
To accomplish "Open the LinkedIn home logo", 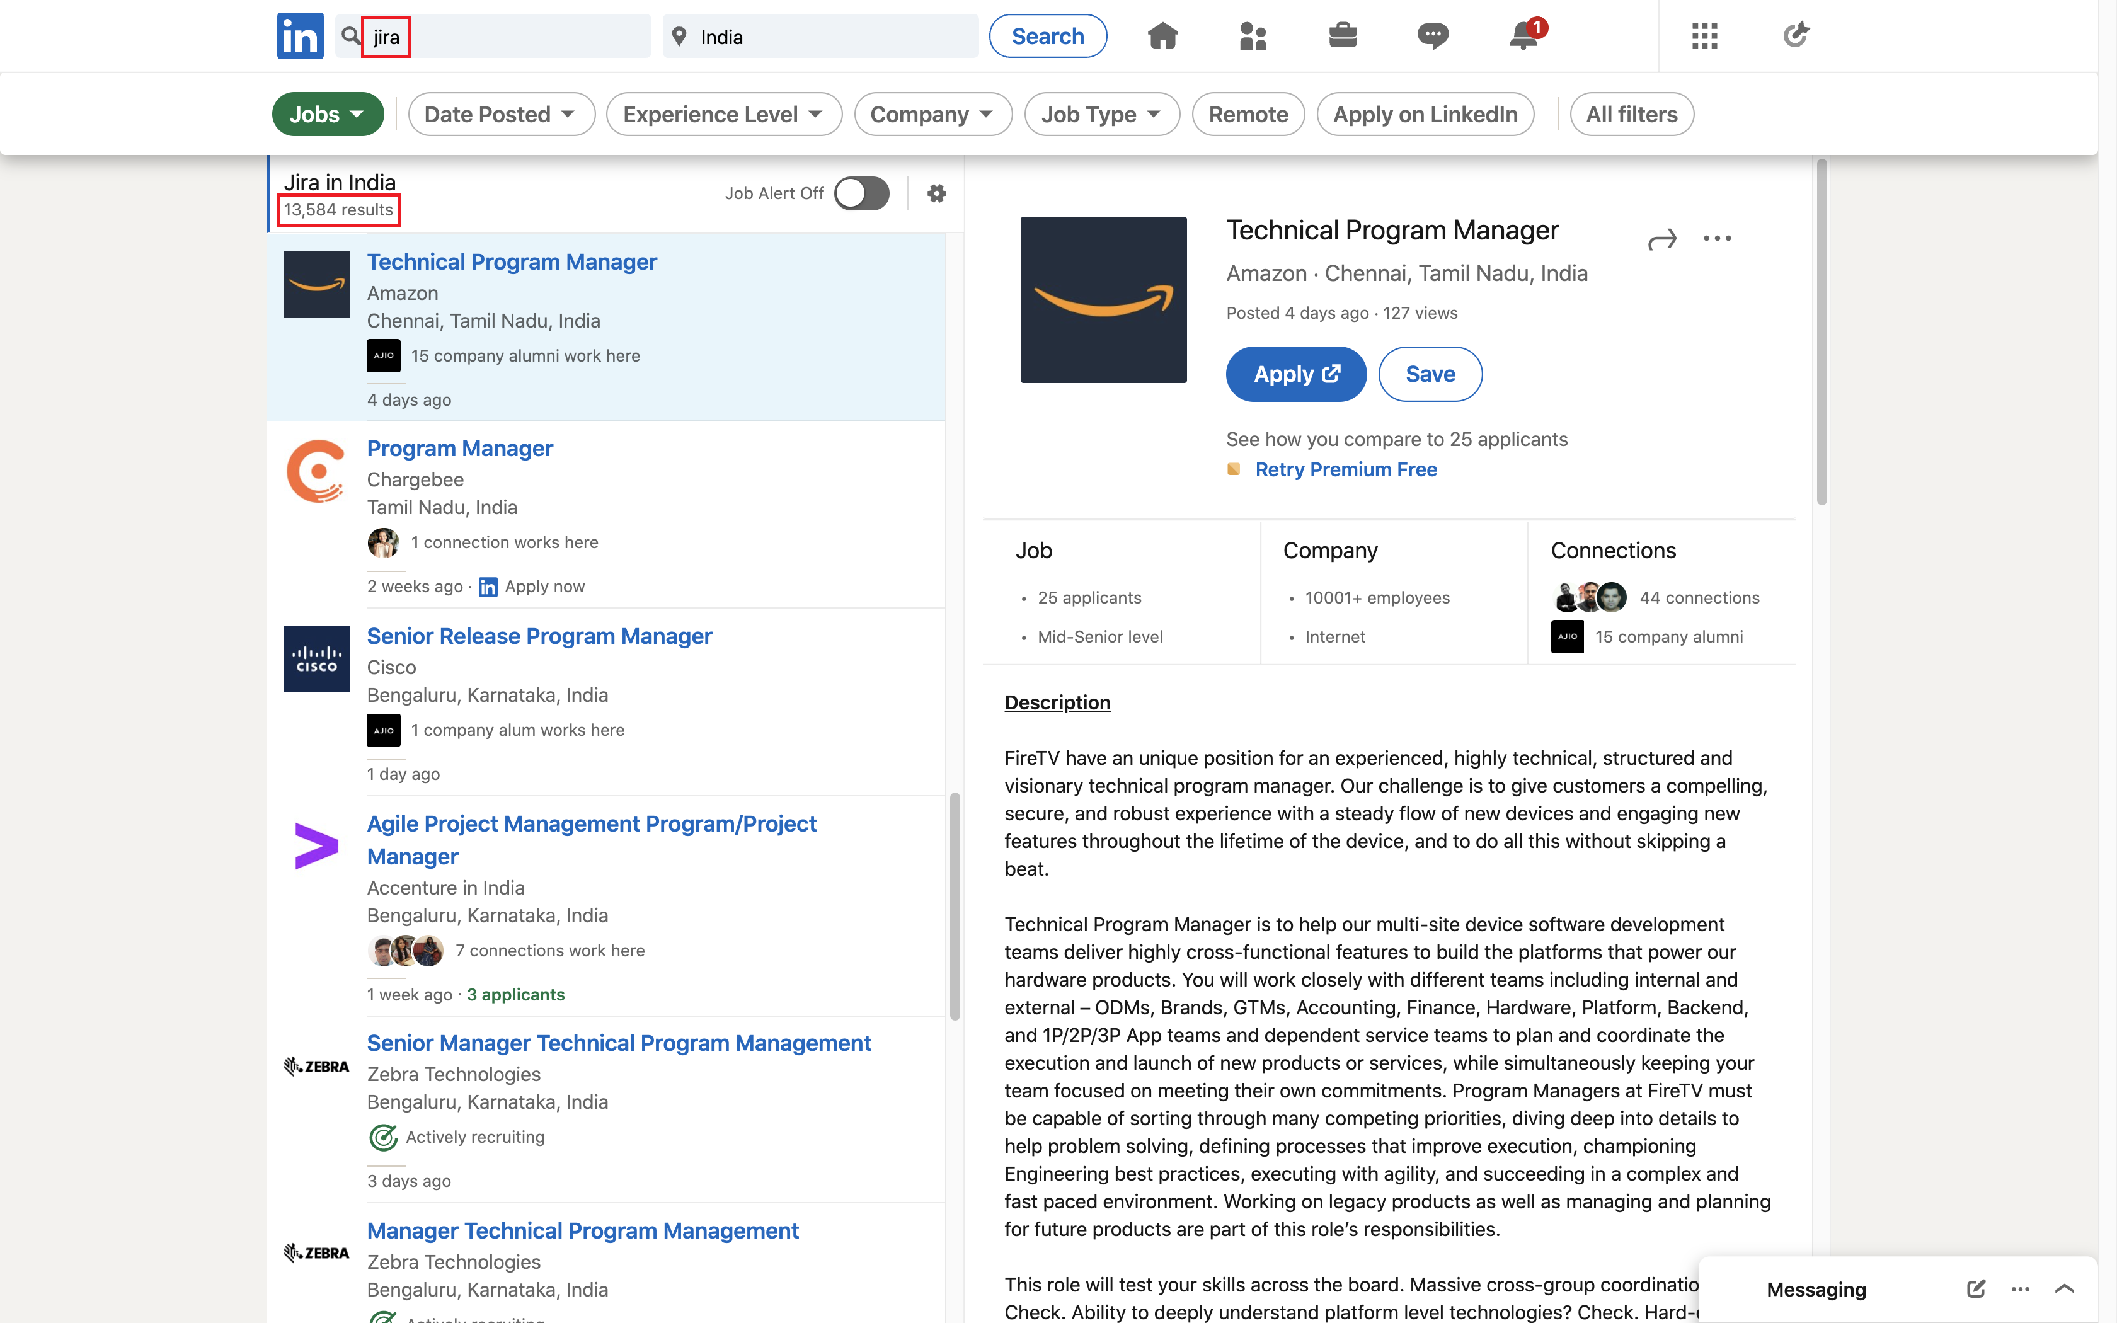I will pyautogui.click(x=300, y=36).
